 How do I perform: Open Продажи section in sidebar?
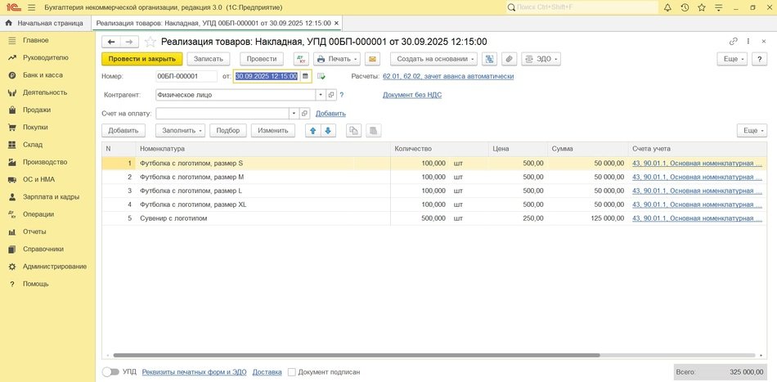click(x=36, y=110)
